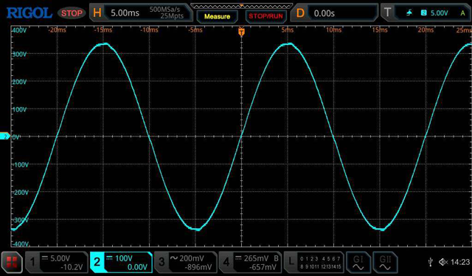Open horizontal timebase 5.00ms settings

point(141,13)
